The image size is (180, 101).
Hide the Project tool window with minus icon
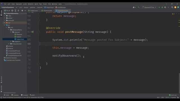(25, 11)
